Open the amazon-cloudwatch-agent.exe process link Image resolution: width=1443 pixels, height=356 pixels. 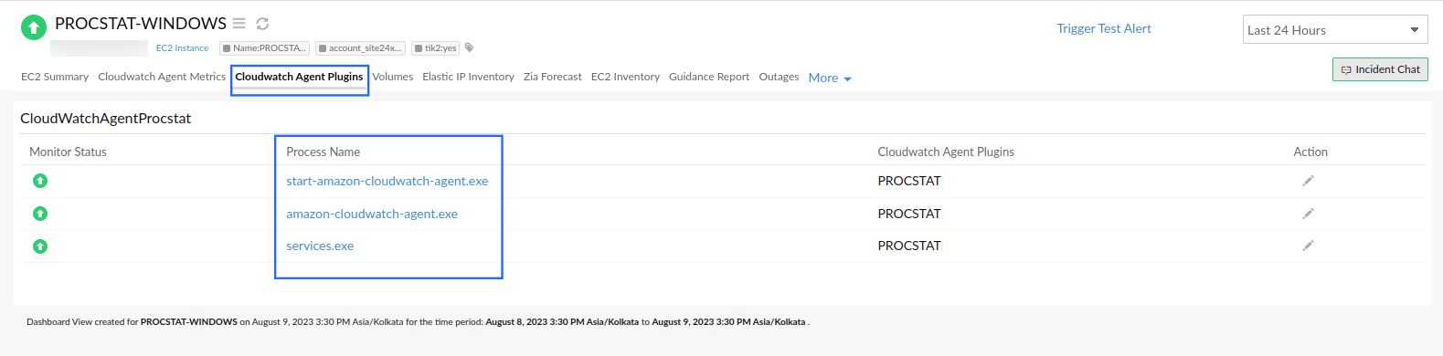pyautogui.click(x=372, y=214)
